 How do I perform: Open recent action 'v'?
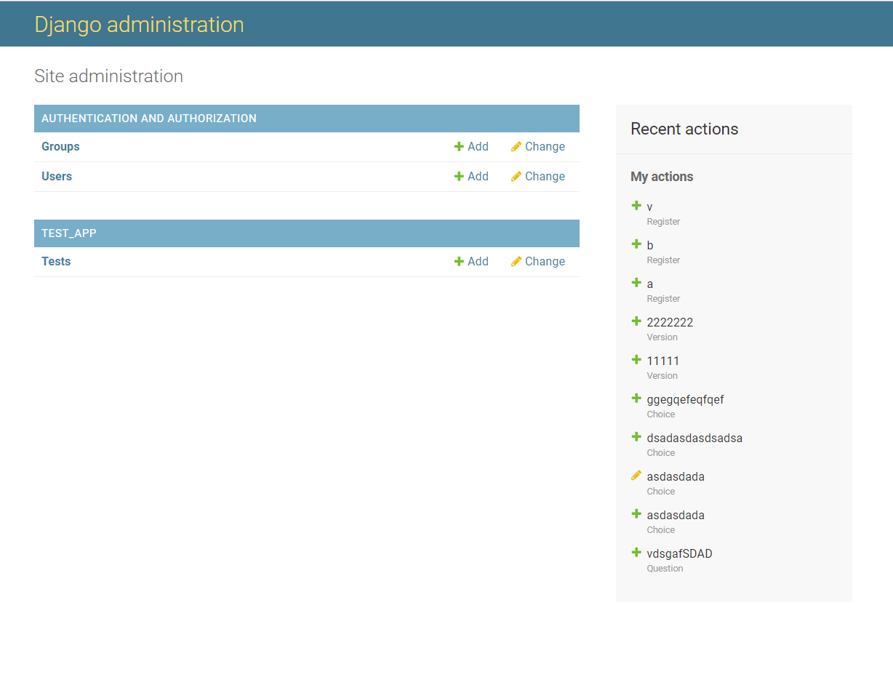(649, 207)
